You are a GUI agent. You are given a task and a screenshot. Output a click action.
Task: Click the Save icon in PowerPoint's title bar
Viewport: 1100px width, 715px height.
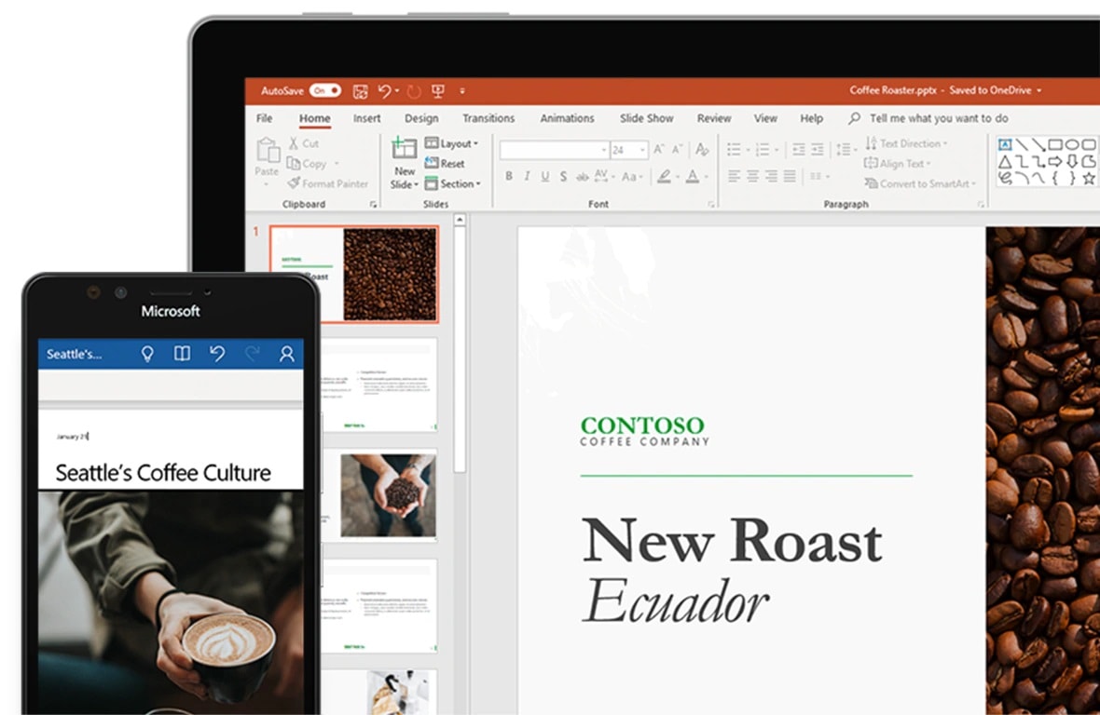pos(360,91)
